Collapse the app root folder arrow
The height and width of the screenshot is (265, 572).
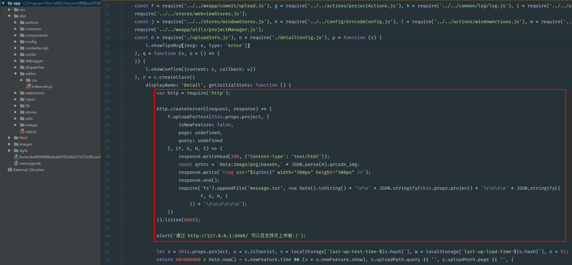tap(3, 3)
